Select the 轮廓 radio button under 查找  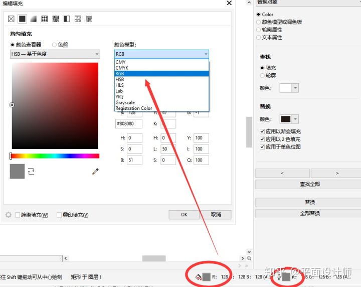pyautogui.click(x=262, y=75)
